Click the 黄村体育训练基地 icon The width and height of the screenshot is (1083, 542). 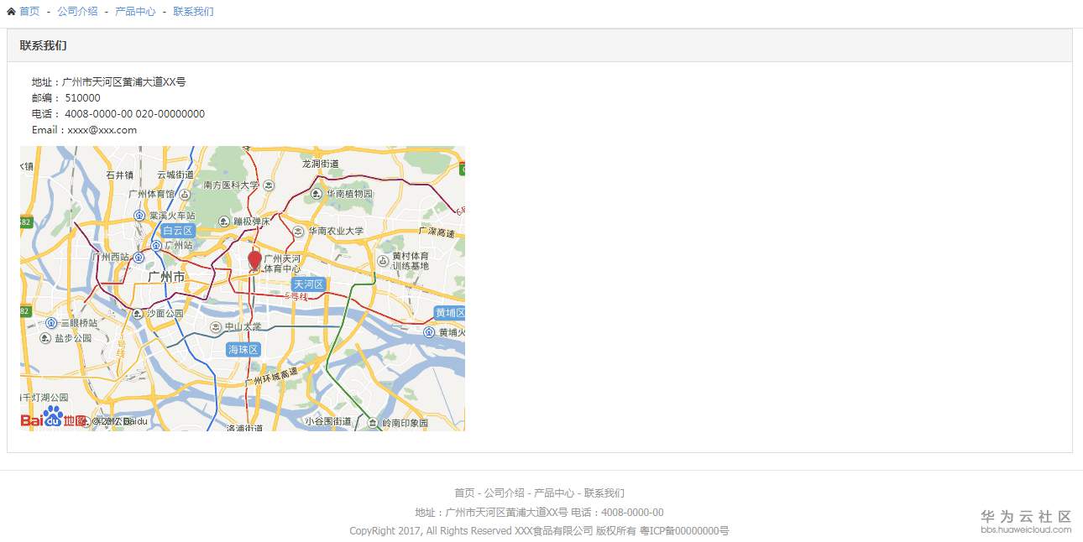(x=383, y=261)
